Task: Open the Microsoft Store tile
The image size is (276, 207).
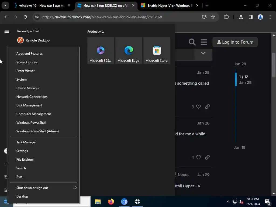Action: pos(157,50)
